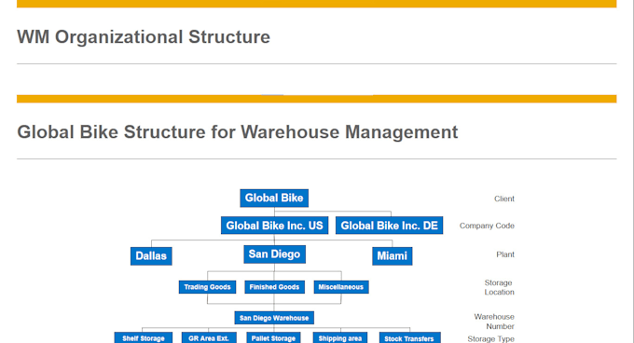
Task: Click the San Diego plant box
Action: (274, 254)
